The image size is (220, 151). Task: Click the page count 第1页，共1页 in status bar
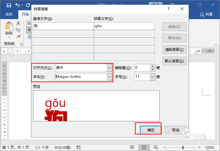click(x=16, y=147)
